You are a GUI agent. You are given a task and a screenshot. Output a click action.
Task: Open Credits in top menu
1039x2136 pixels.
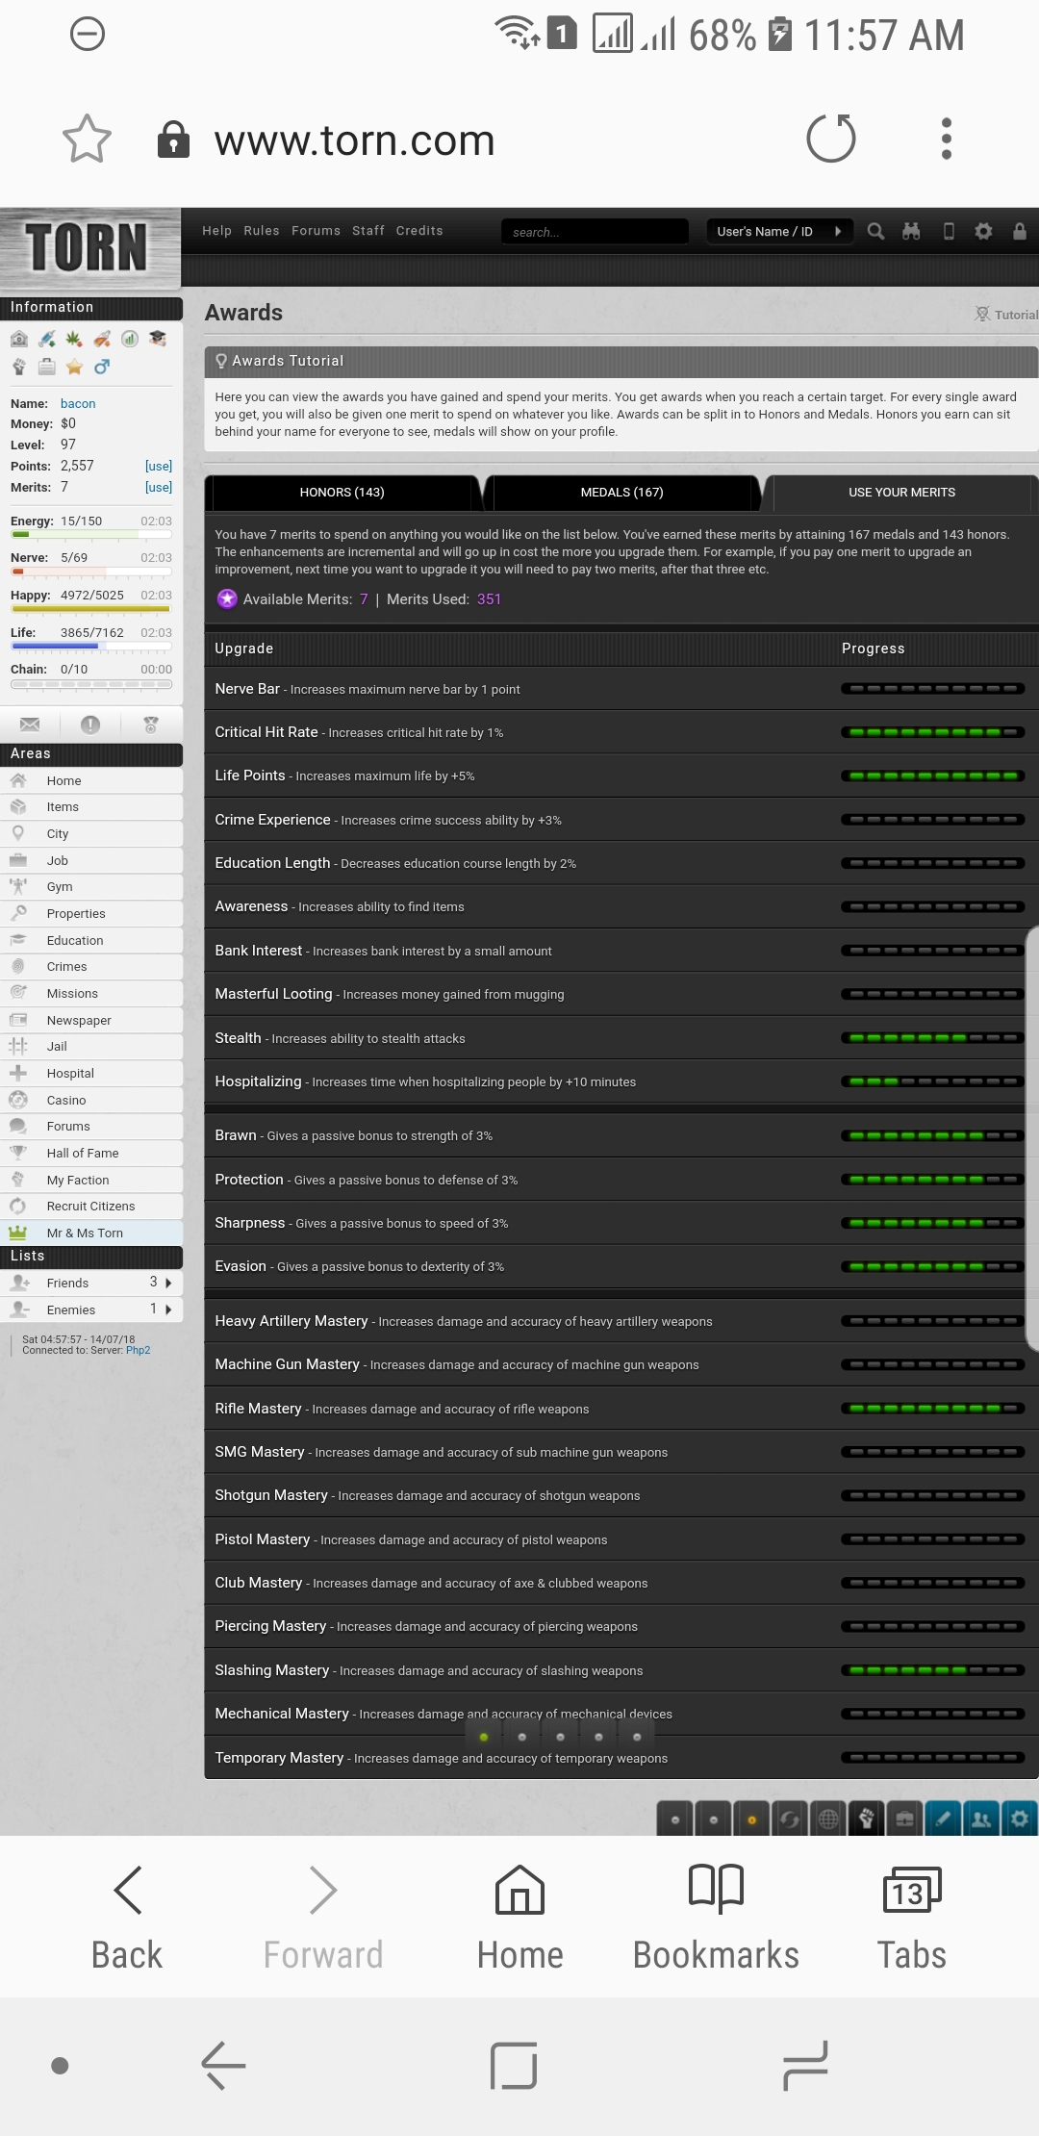(419, 231)
